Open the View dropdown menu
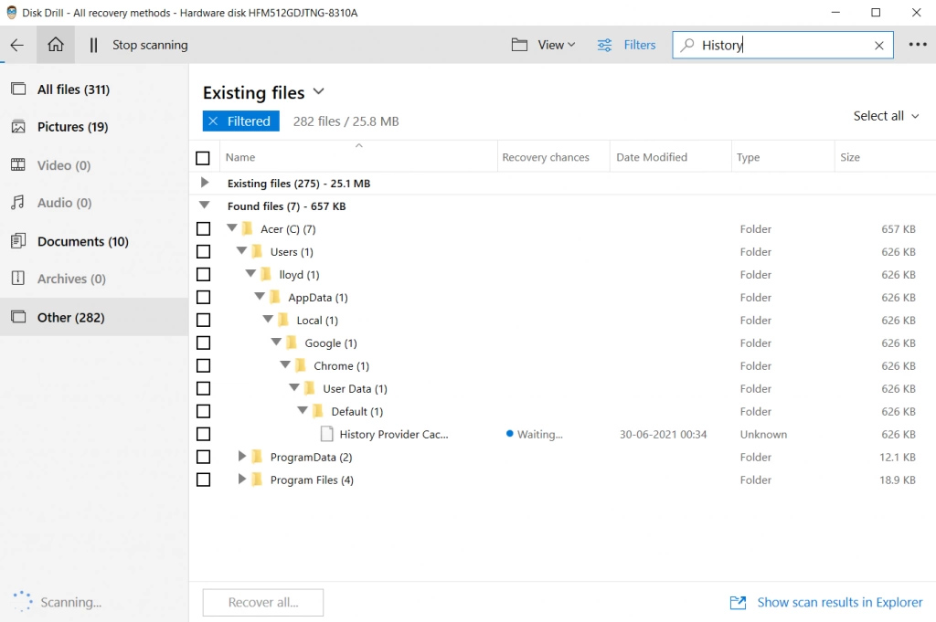 [557, 45]
